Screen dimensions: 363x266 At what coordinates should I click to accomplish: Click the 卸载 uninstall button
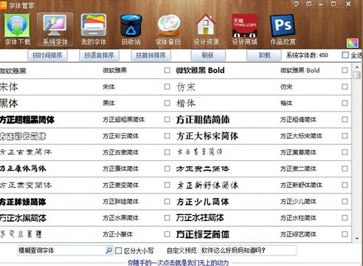coord(264,55)
